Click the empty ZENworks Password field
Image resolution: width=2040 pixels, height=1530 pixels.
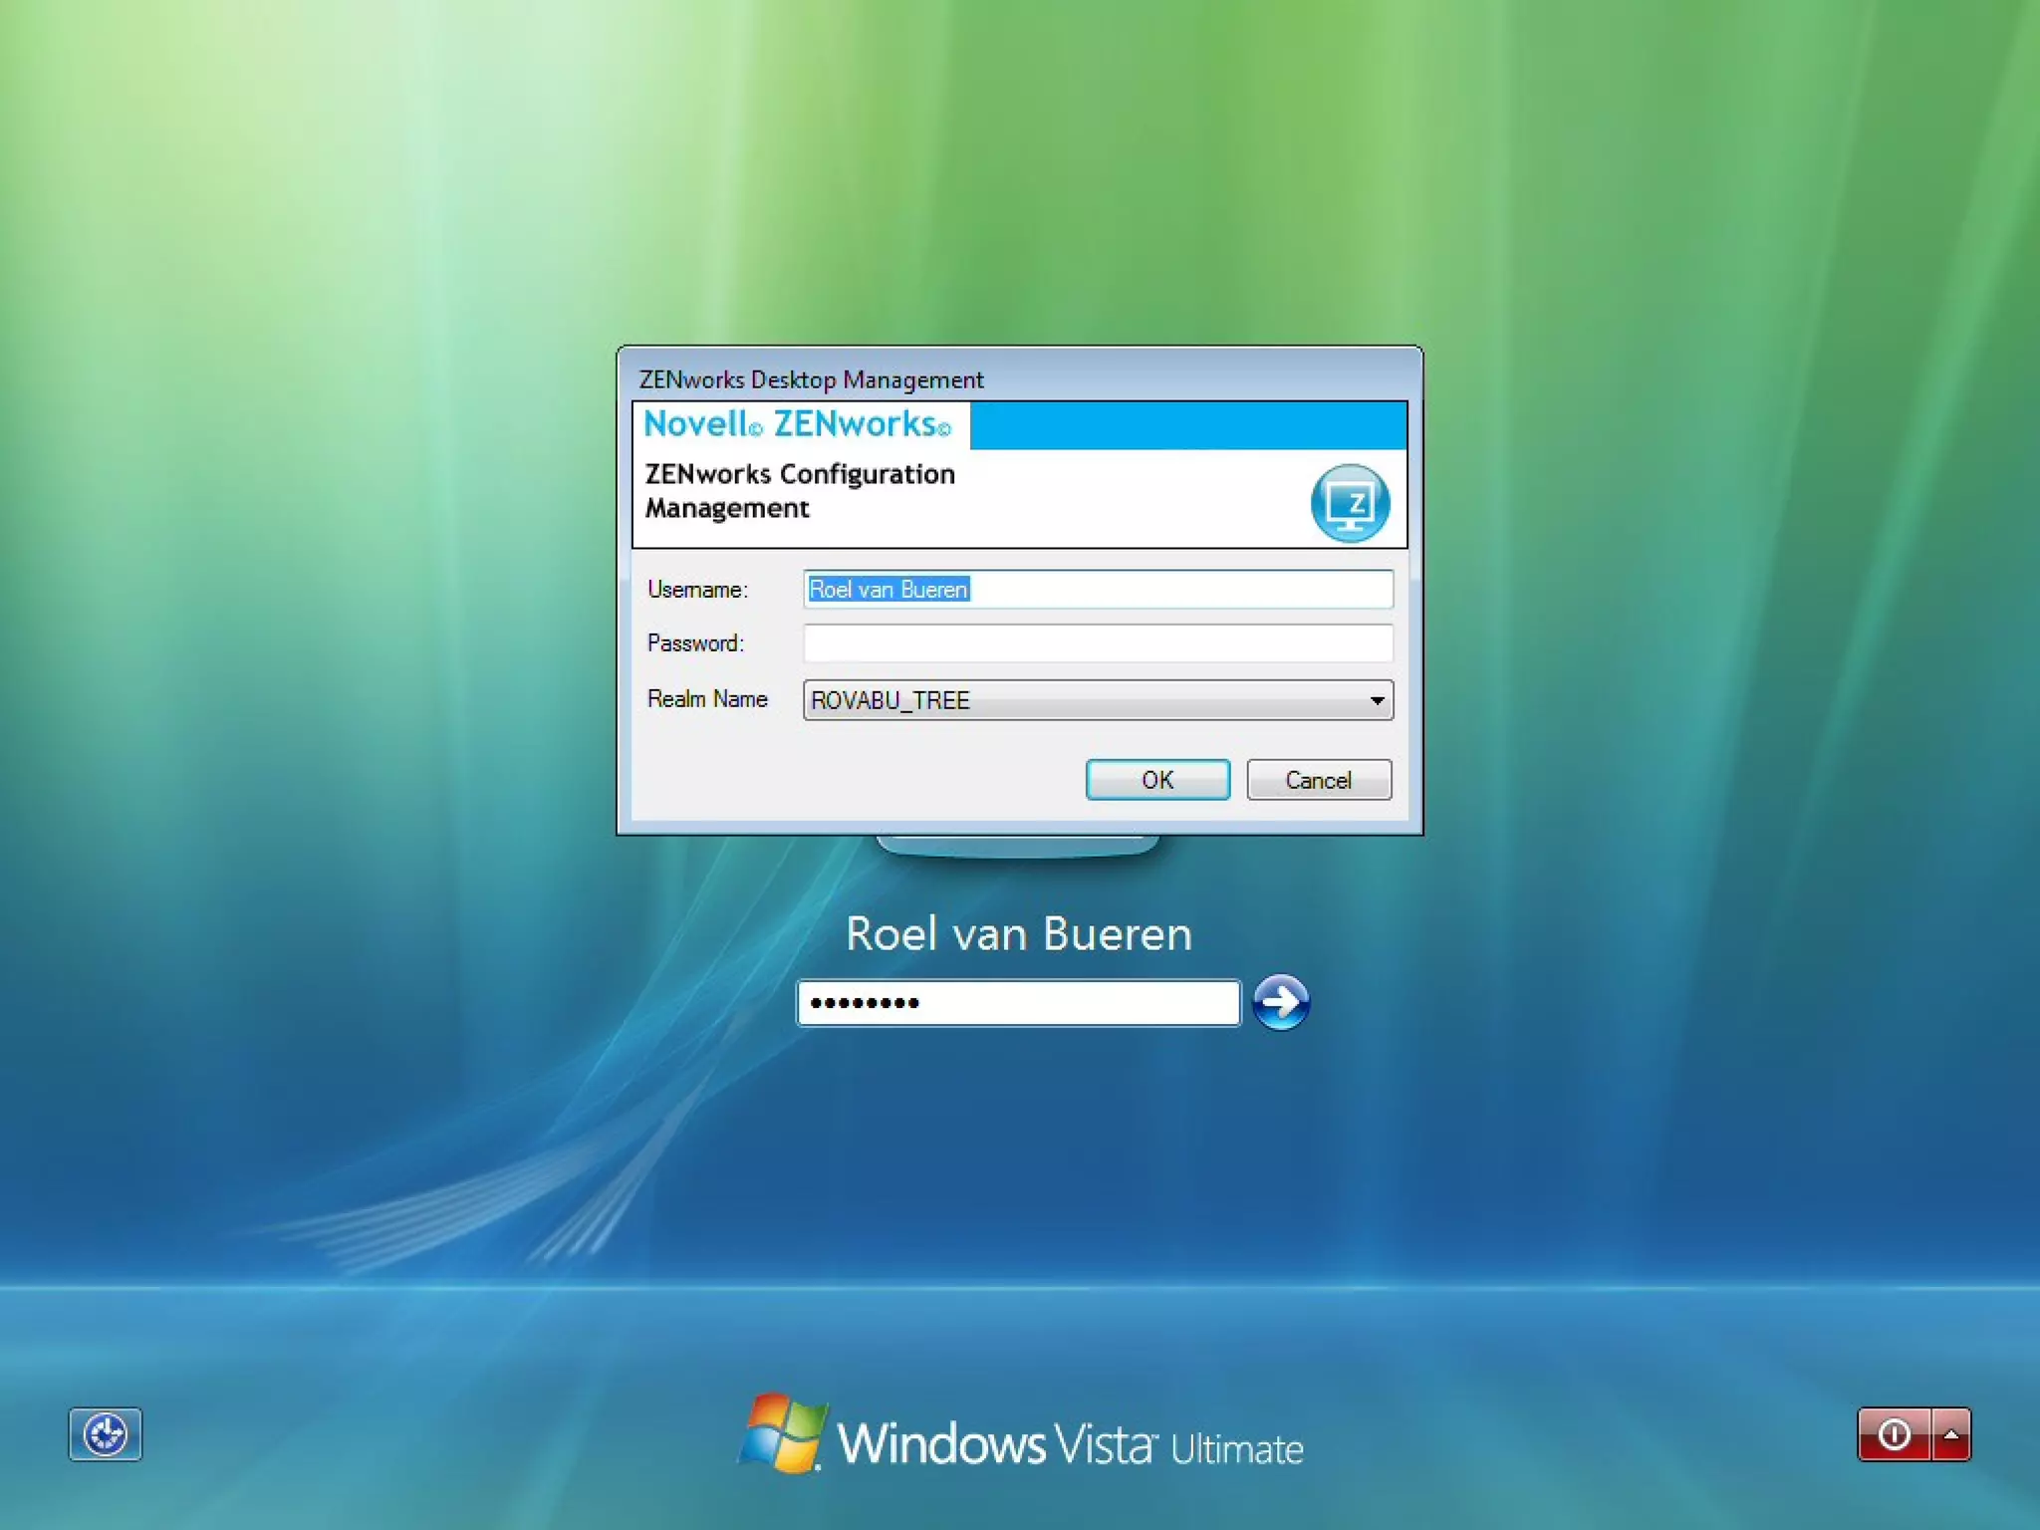tap(1098, 643)
